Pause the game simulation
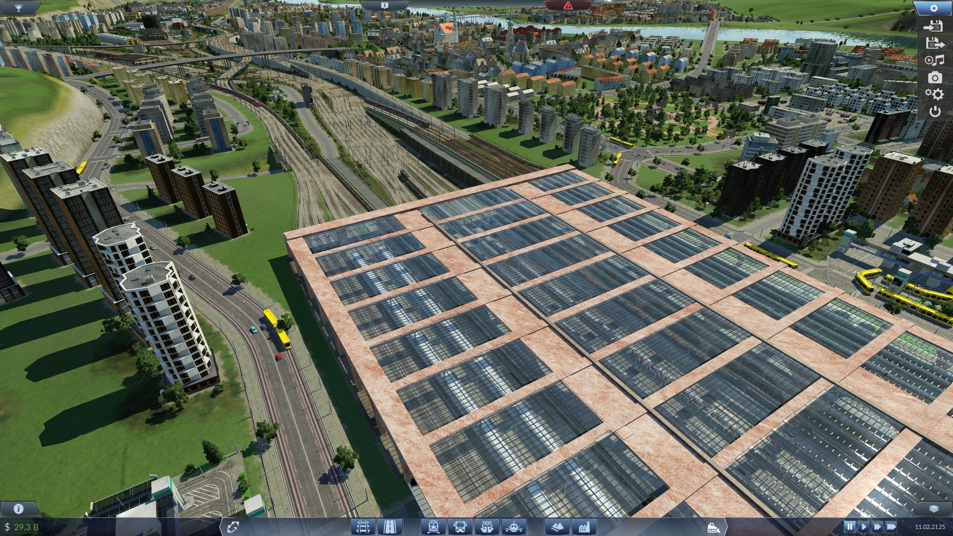The image size is (953, 536). pos(850,527)
